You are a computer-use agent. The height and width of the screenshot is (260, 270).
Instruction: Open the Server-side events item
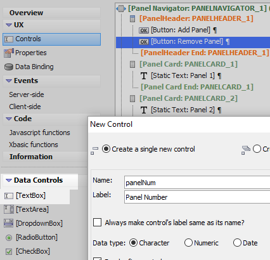click(x=27, y=94)
